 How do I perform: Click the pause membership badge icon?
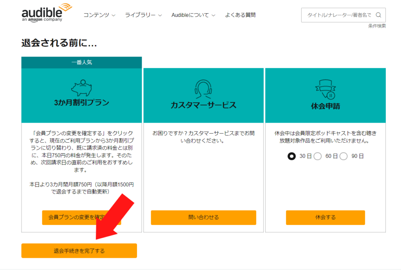325,89
